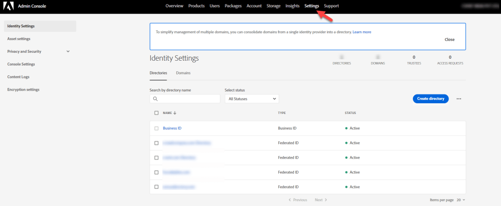The image size is (501, 206).
Task: Expand the Privacy and Security section
Action: tap(68, 51)
